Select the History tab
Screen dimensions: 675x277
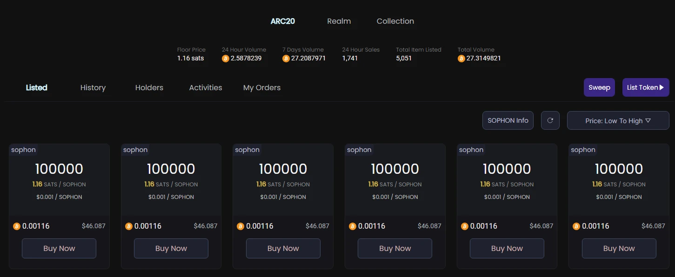[x=93, y=87]
